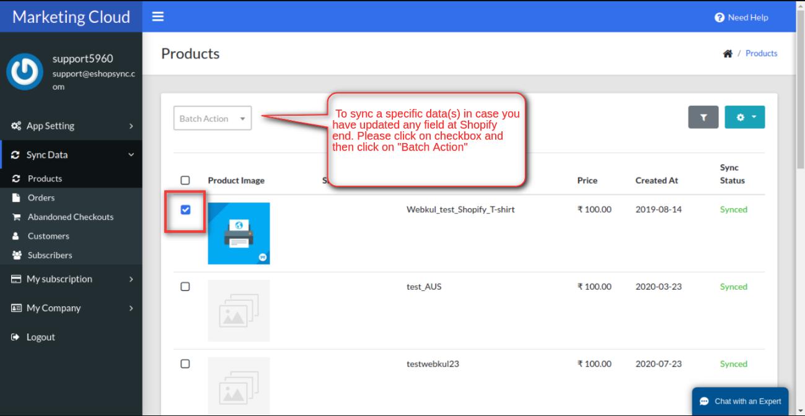This screenshot has width=805, height=416.
Task: Open the Sync Data menu
Action: click(71, 155)
